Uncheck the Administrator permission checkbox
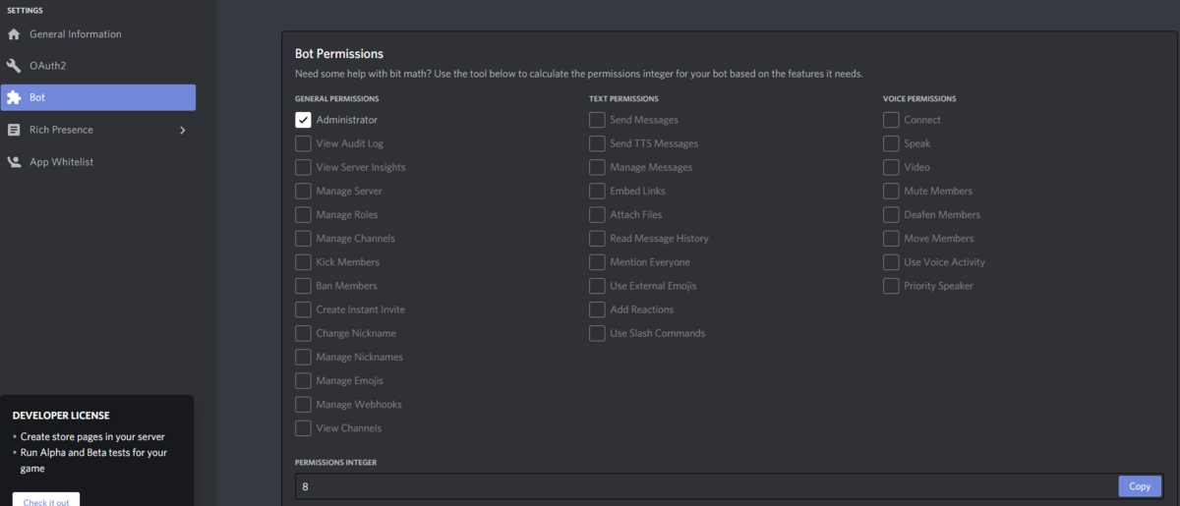Viewport: 1180px width, 506px height. [303, 120]
